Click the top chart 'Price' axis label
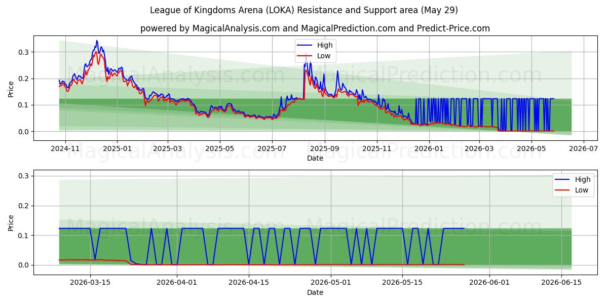The height and width of the screenshot is (304, 608). (x=11, y=89)
